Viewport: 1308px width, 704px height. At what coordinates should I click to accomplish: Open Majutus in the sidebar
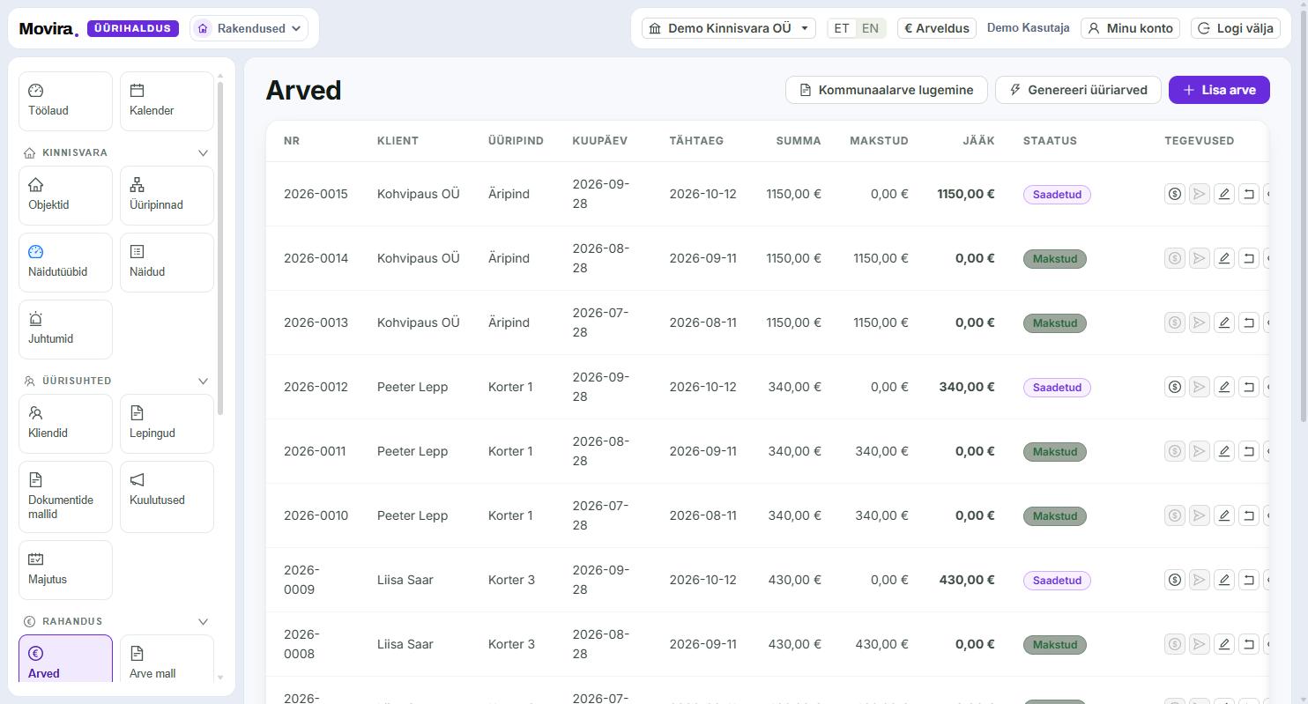[x=65, y=570]
